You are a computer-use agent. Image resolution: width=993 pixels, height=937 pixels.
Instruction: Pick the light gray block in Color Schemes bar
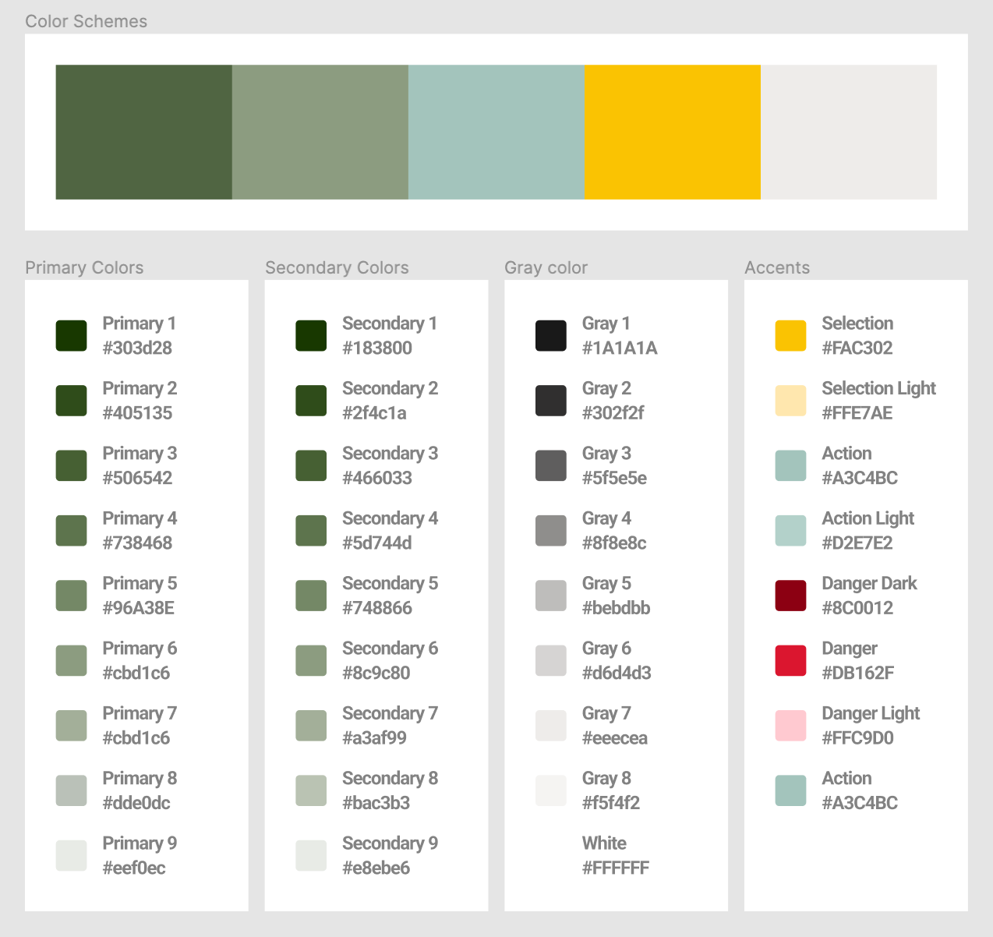[x=849, y=132]
